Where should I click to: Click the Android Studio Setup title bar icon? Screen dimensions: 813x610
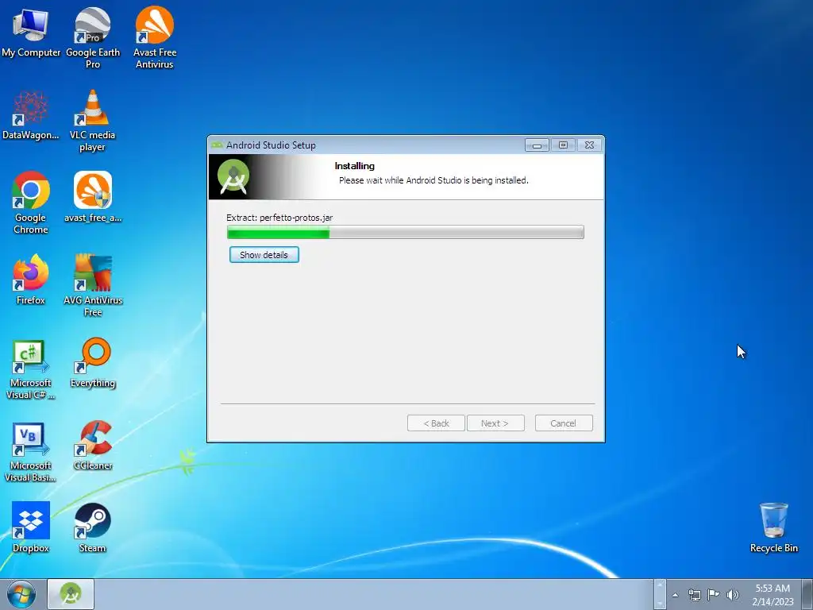(217, 145)
